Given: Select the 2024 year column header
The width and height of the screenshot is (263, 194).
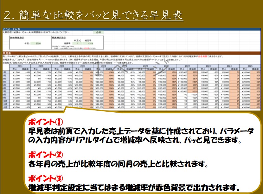Looking at the screenshot, I should [x=229, y=66].
